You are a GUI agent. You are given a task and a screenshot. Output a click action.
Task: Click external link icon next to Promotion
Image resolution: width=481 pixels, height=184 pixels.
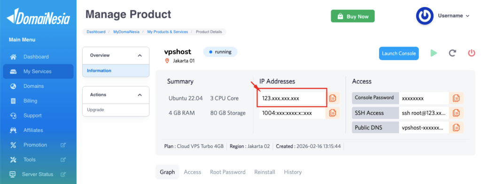[63, 145]
